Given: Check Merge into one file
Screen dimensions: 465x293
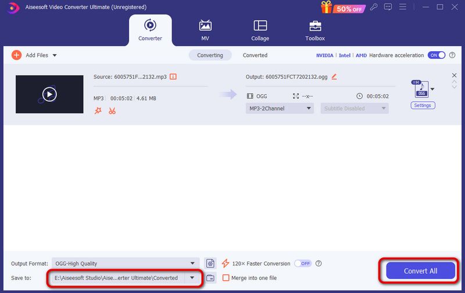Looking at the screenshot, I should point(226,278).
